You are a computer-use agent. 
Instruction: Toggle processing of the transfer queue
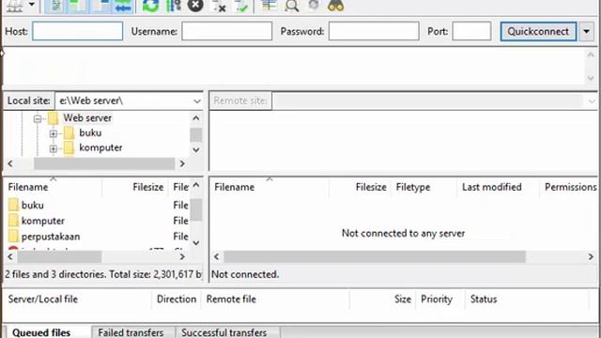[x=173, y=6]
